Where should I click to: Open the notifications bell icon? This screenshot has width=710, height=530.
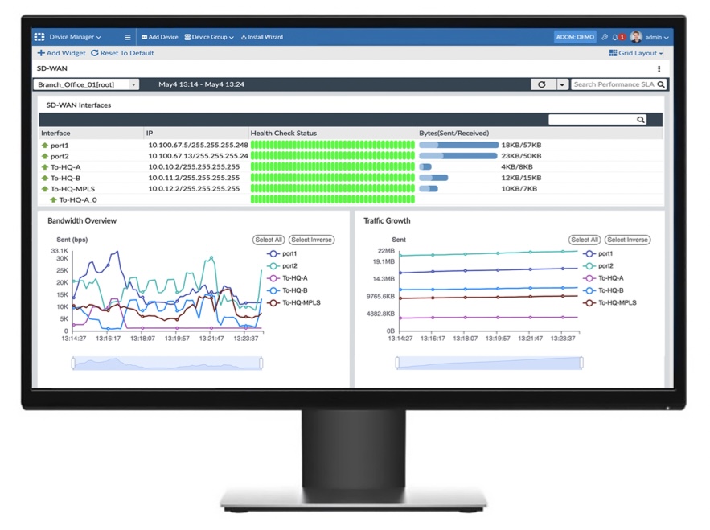pyautogui.click(x=614, y=37)
